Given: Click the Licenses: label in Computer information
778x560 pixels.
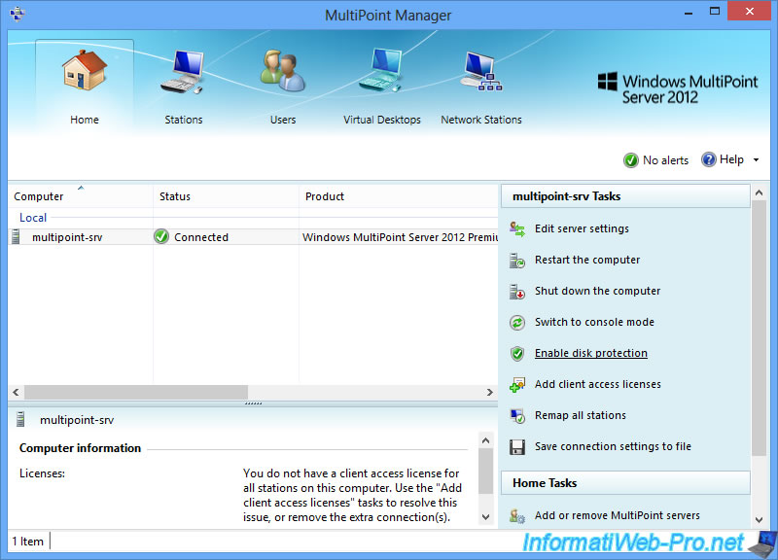Looking at the screenshot, I should [42, 473].
